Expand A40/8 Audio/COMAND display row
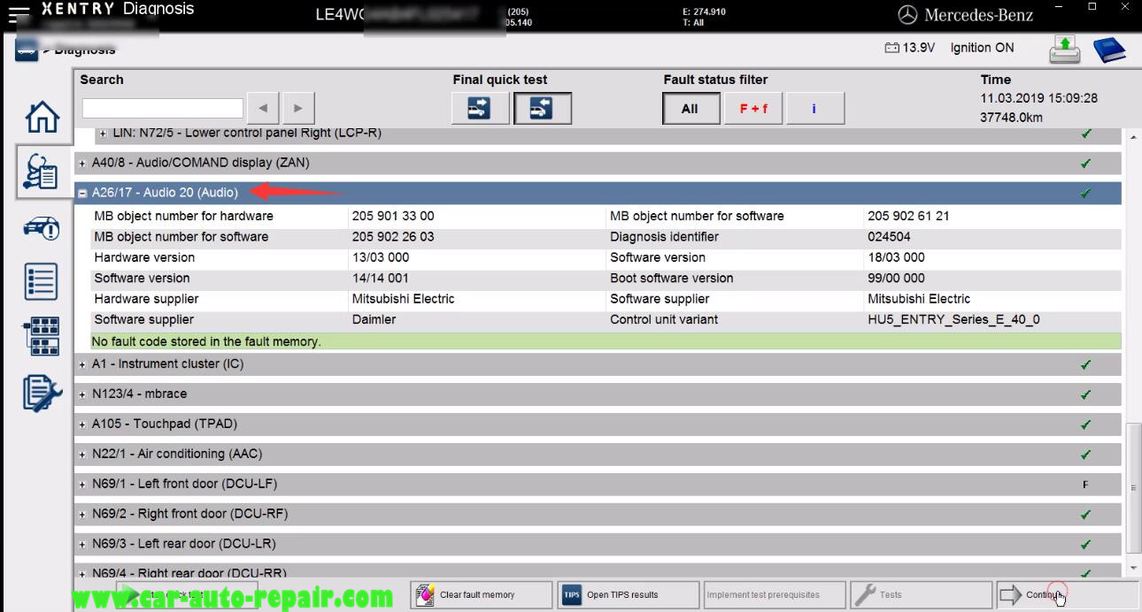 point(83,163)
